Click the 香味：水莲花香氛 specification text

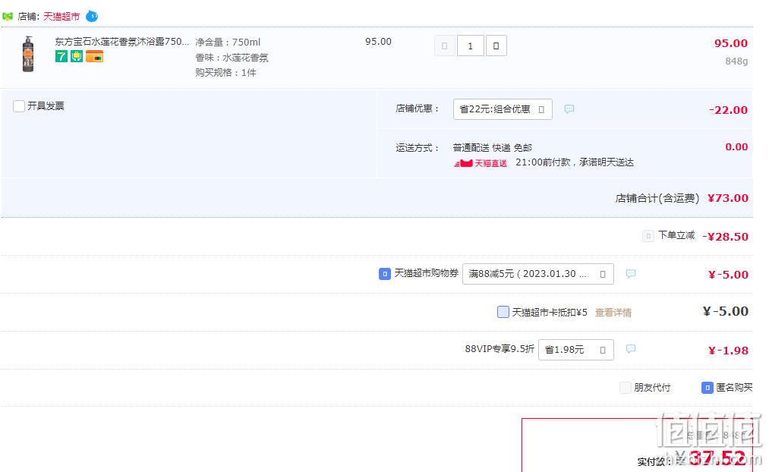(232, 58)
